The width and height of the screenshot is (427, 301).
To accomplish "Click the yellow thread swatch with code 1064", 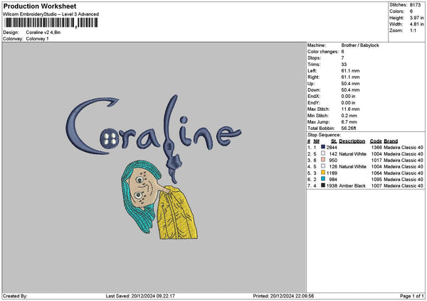I will [323, 173].
